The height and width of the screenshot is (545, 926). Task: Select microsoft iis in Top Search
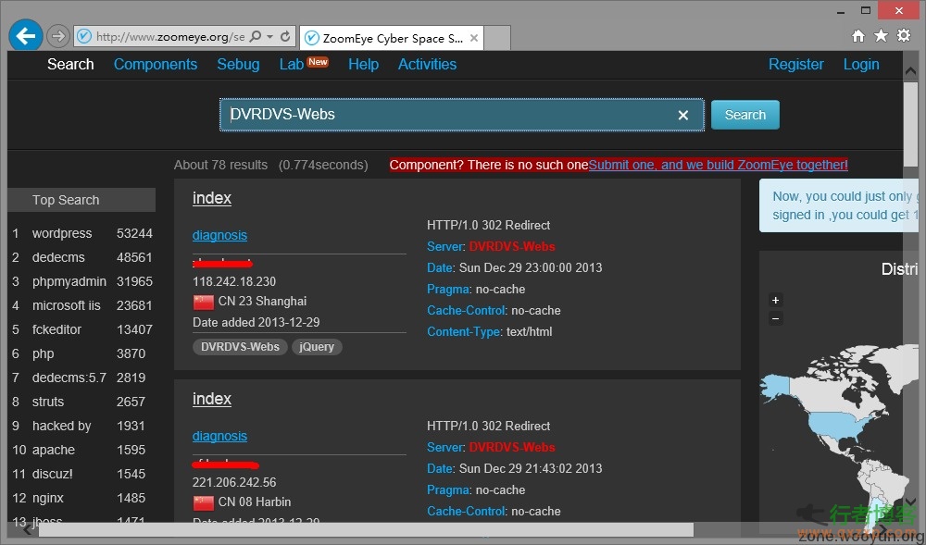pyautogui.click(x=66, y=305)
